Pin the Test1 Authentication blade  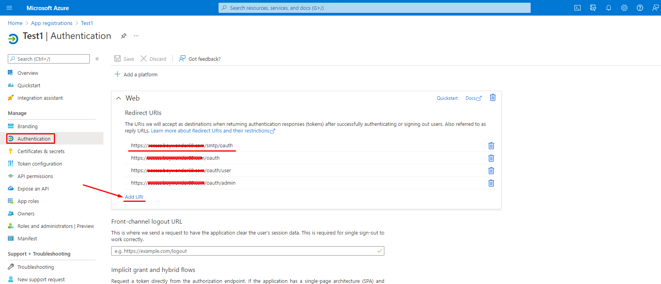124,36
